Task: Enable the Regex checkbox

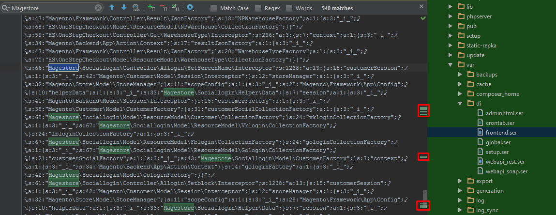Action: [258, 8]
